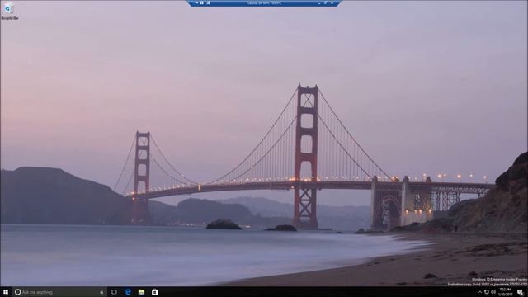Image resolution: width=528 pixels, height=297 pixels.
Task: Open the clock and date flyout
Action: click(x=506, y=292)
